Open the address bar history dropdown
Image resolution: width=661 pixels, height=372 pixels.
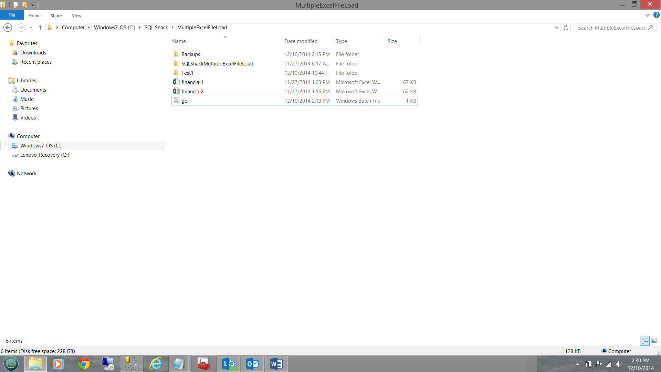tap(557, 28)
